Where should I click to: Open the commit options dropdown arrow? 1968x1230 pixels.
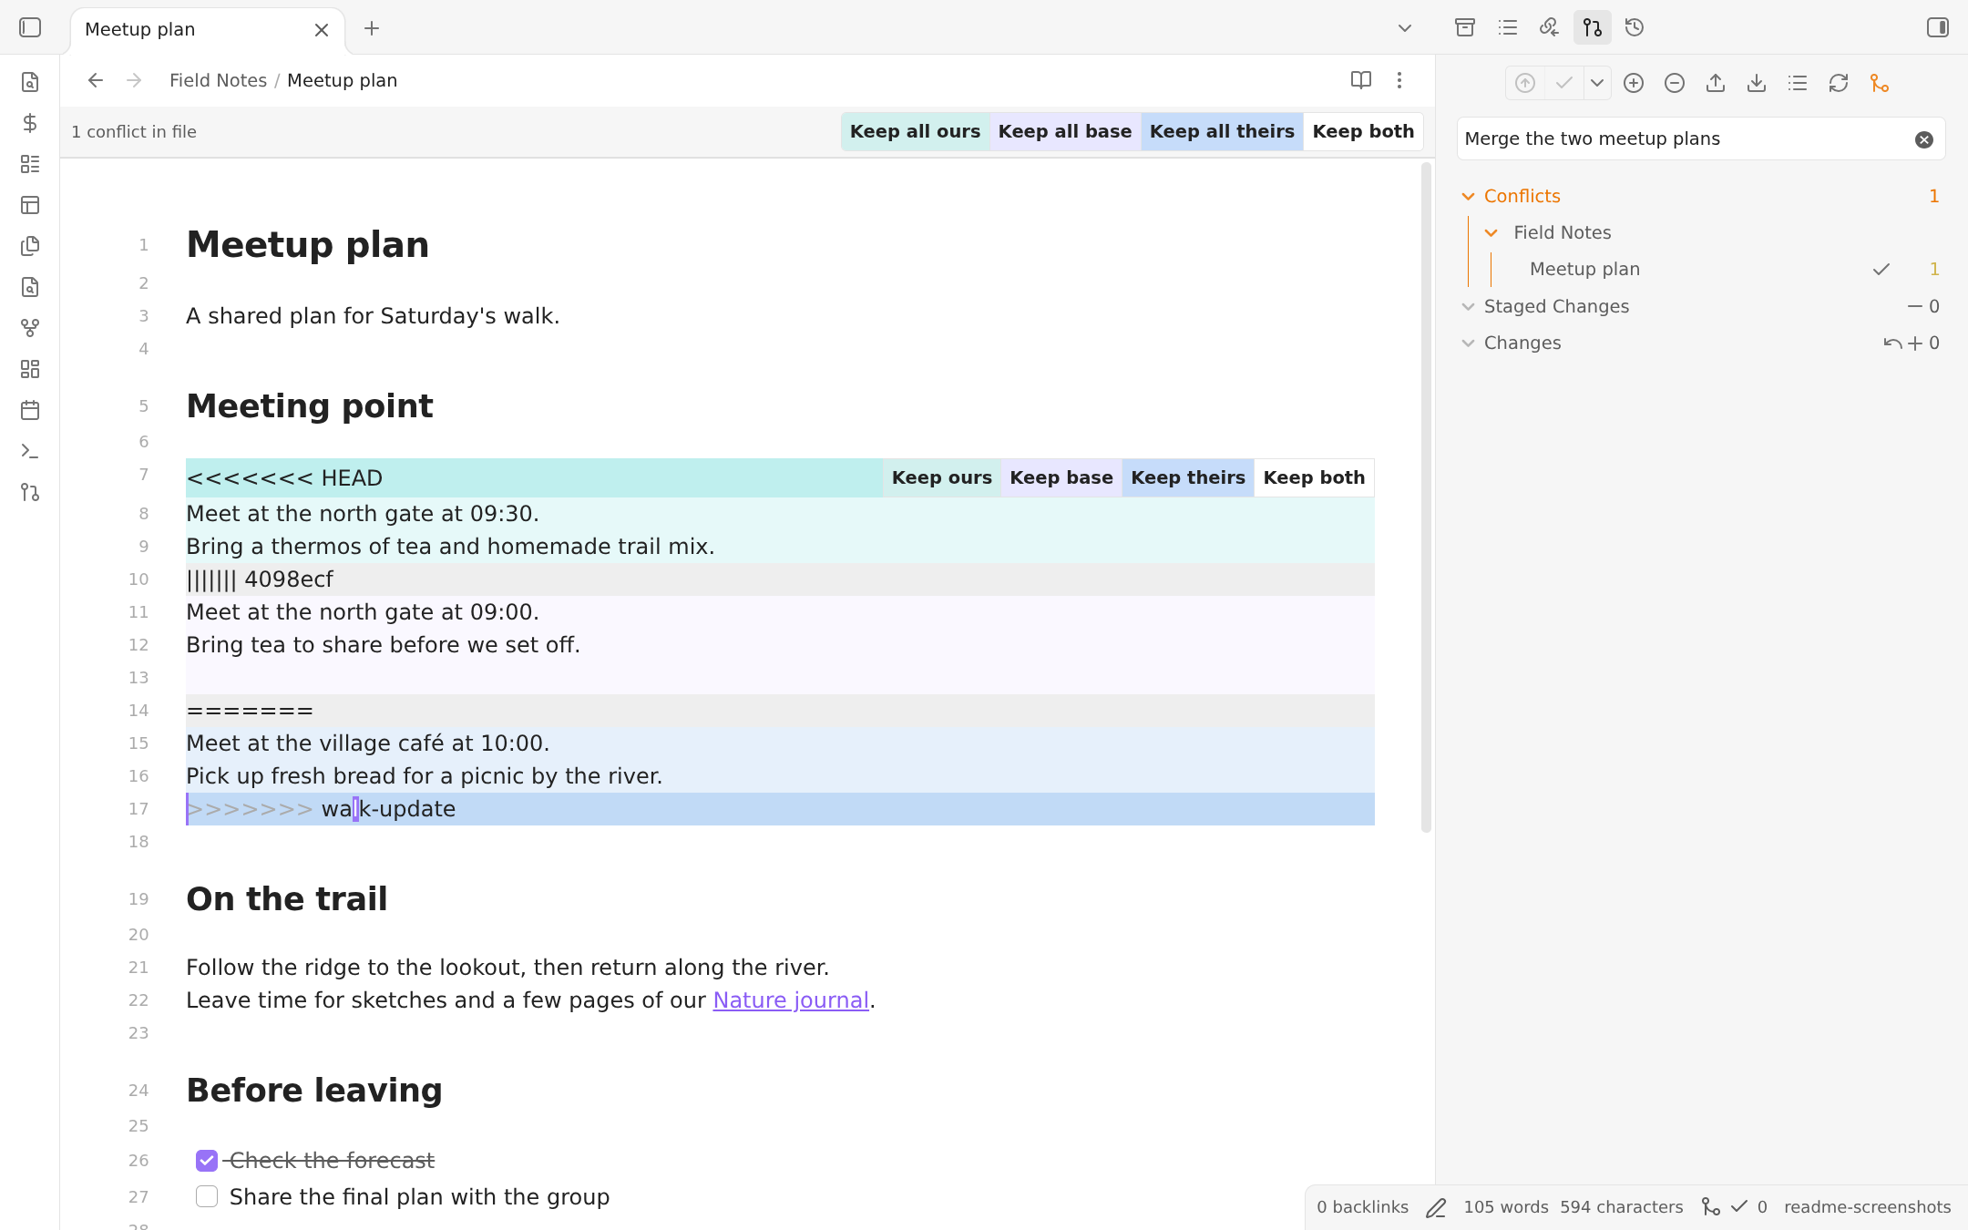click(1597, 83)
